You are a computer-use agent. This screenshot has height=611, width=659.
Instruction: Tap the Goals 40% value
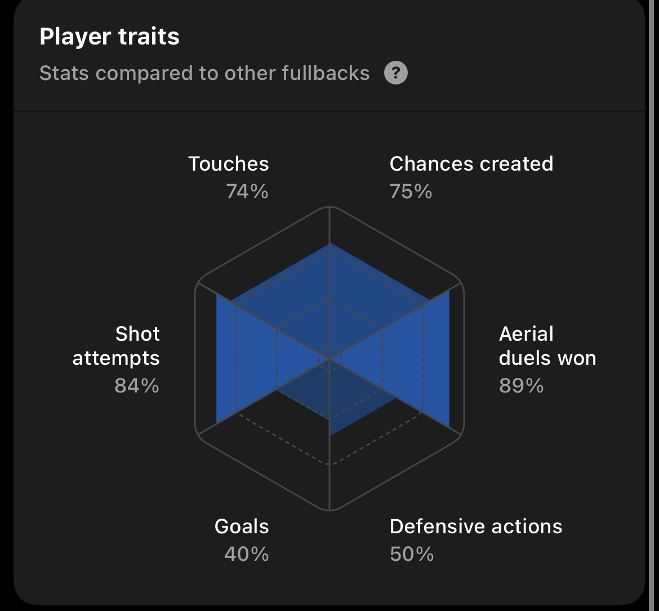pos(247,554)
